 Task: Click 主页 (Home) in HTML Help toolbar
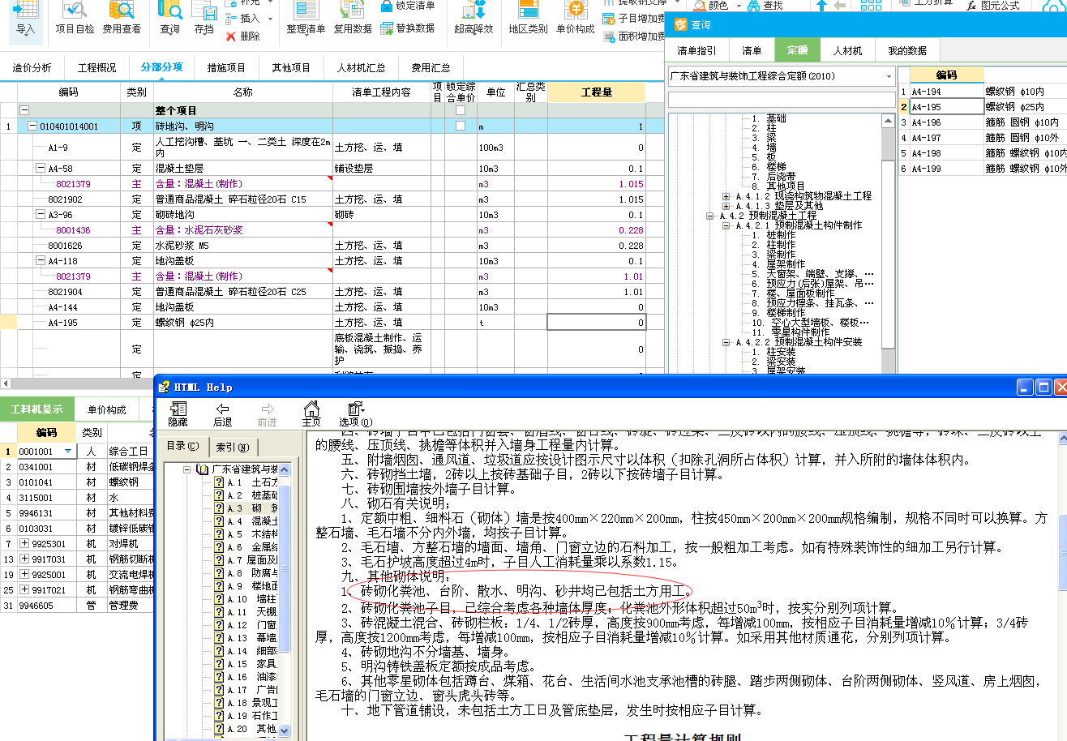click(x=311, y=414)
